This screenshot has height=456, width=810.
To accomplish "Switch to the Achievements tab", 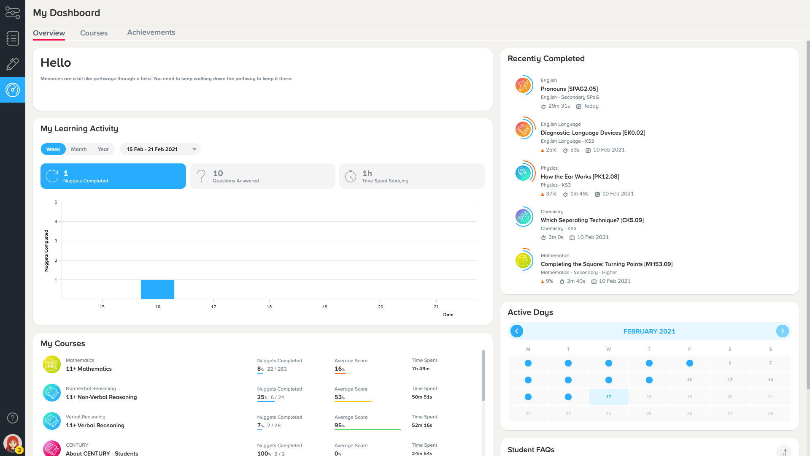I will 151,33.
